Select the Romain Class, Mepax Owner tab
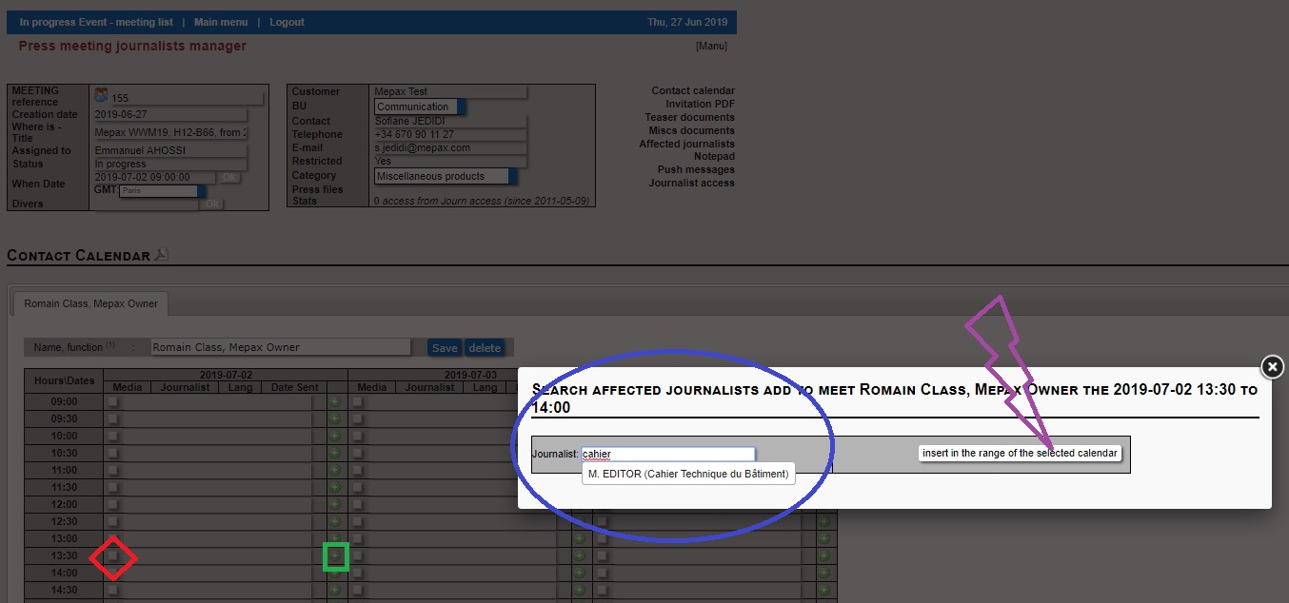This screenshot has width=1289, height=603. (x=91, y=303)
